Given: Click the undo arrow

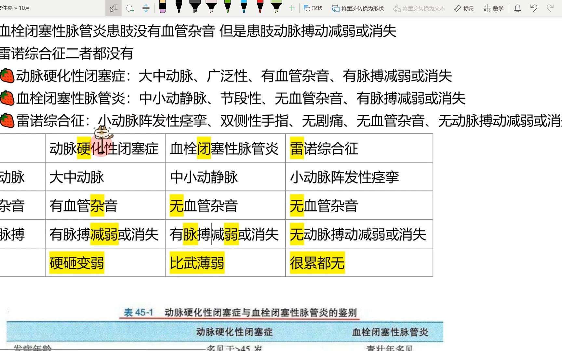Looking at the screenshot, I should [x=534, y=8].
